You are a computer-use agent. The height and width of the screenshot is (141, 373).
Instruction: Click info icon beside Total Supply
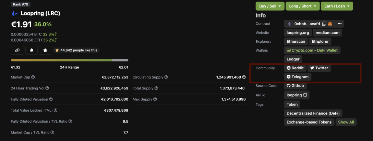point(156,88)
